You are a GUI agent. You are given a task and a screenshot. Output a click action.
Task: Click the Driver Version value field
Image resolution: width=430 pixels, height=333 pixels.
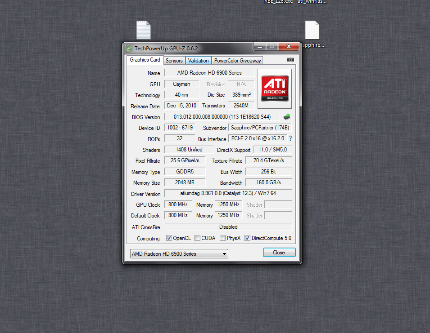coord(228,193)
